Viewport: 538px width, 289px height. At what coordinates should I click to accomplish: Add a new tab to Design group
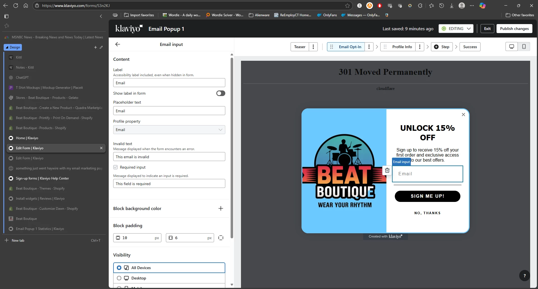coord(96,47)
